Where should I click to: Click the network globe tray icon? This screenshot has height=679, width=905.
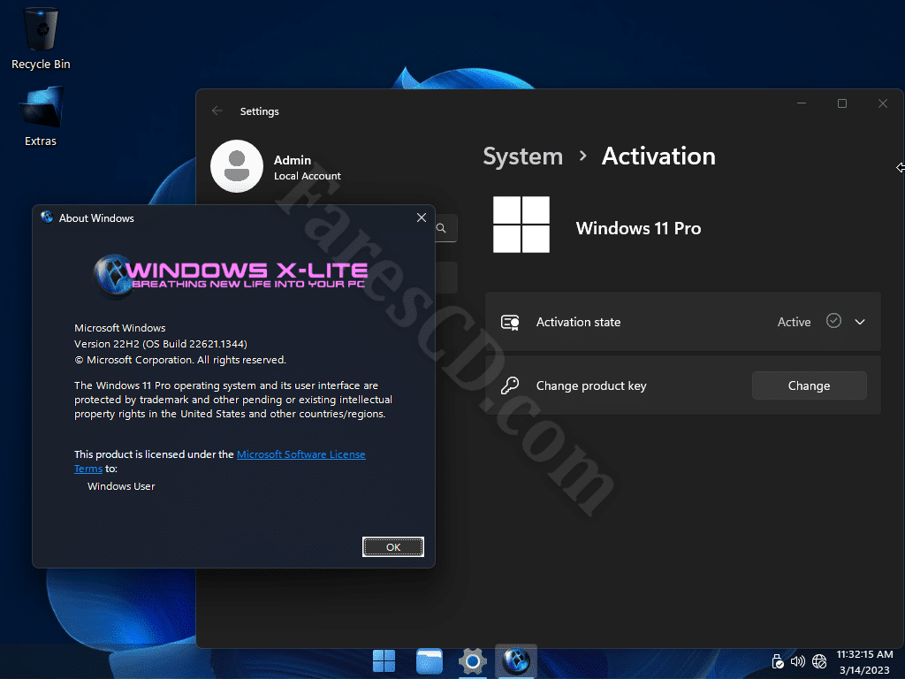(x=819, y=661)
